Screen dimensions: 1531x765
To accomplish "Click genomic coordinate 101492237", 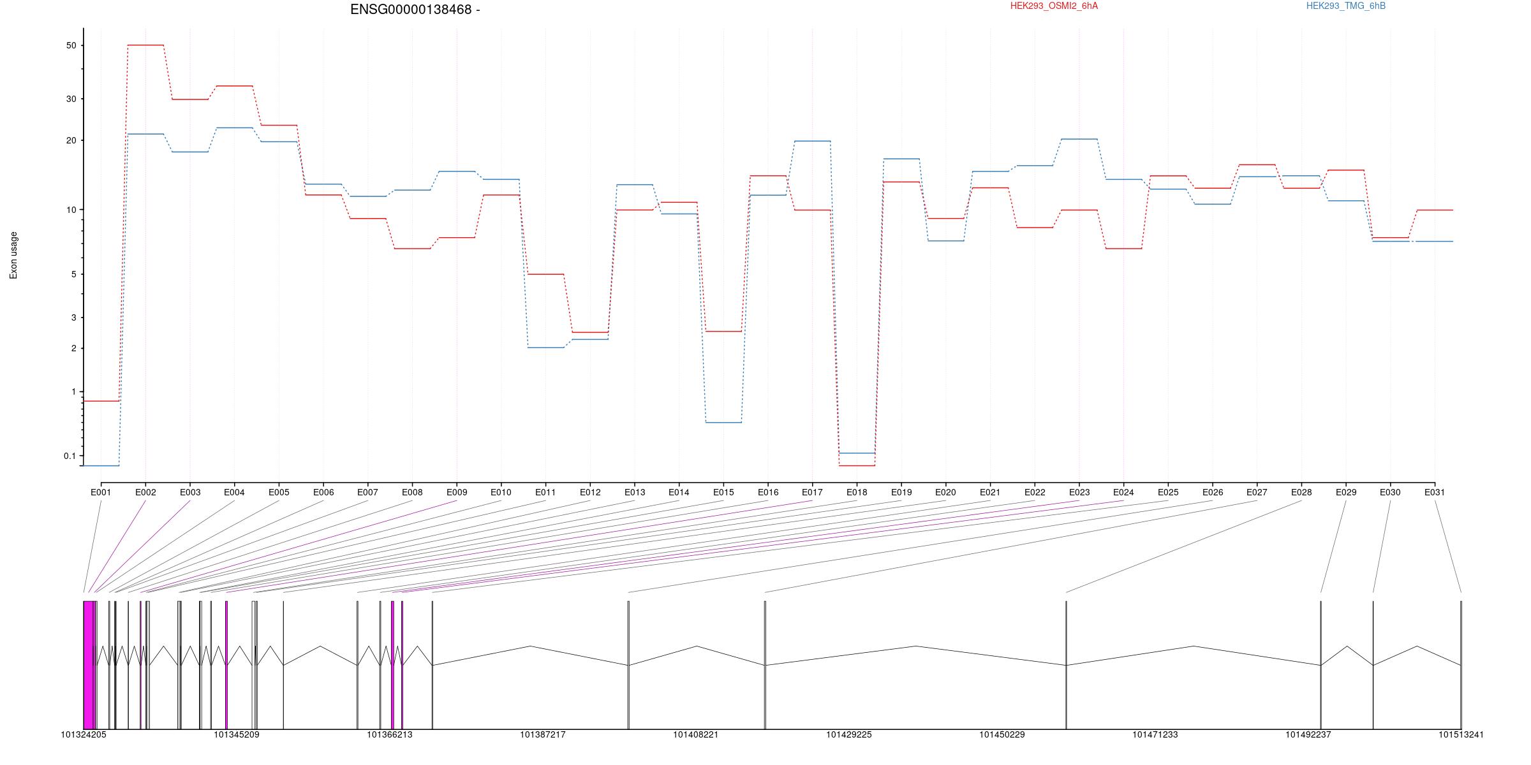I will [x=1308, y=734].
